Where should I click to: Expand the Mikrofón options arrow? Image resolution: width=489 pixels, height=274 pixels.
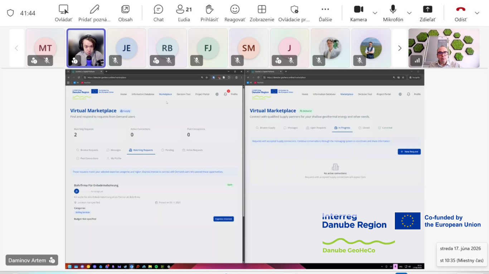tap(409, 13)
